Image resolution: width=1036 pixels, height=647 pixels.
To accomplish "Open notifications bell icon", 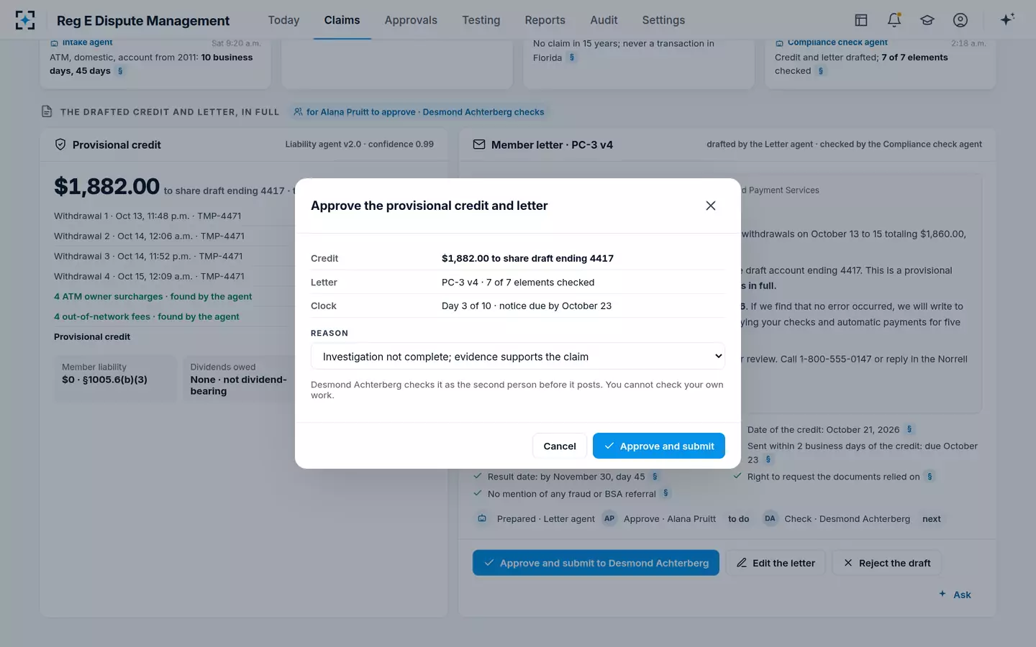I will coord(894,20).
